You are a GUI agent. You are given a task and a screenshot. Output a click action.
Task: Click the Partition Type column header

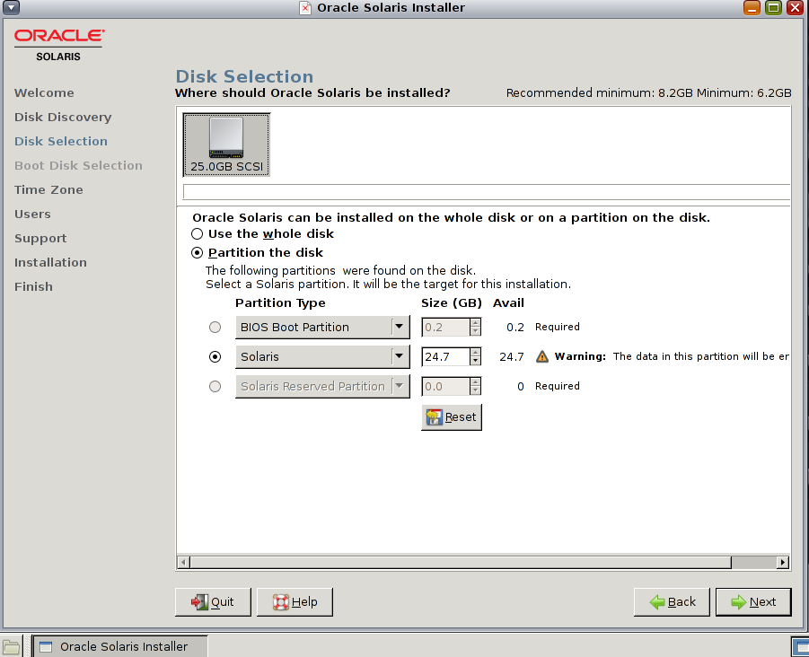tap(280, 302)
